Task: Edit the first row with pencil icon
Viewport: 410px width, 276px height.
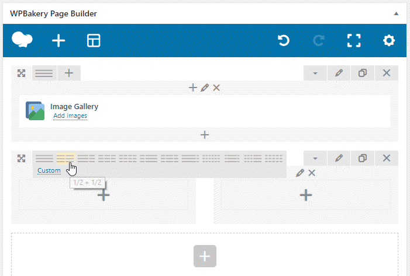Action: (339, 73)
